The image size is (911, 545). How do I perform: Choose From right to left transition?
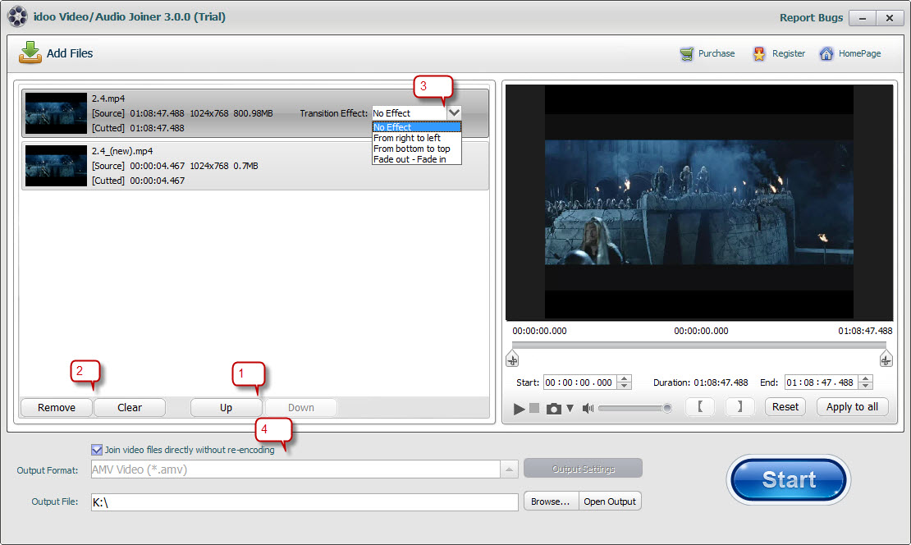417,138
